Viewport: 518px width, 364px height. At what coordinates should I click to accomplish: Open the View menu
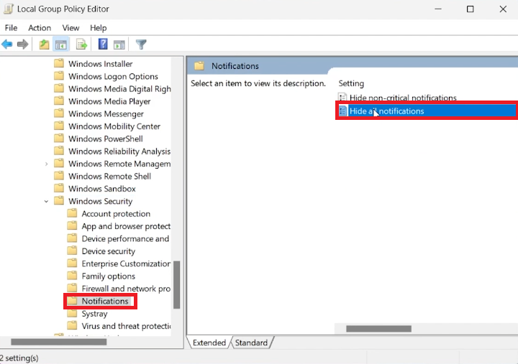pyautogui.click(x=71, y=28)
